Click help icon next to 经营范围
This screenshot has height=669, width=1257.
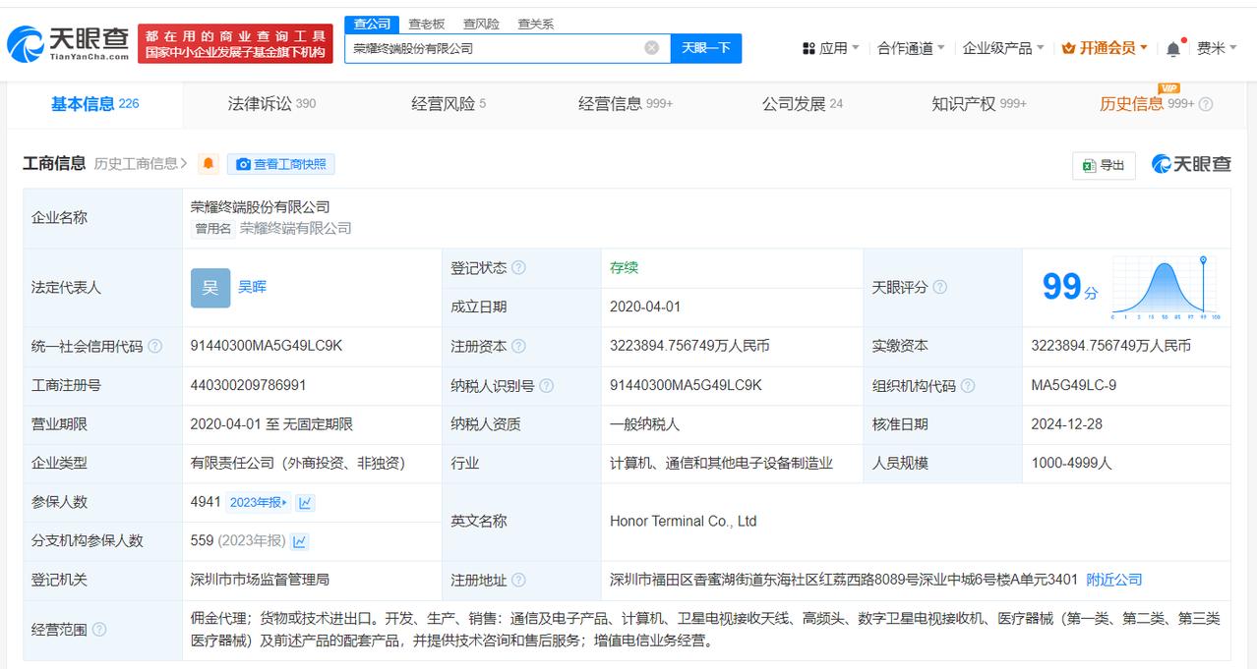[x=99, y=630]
